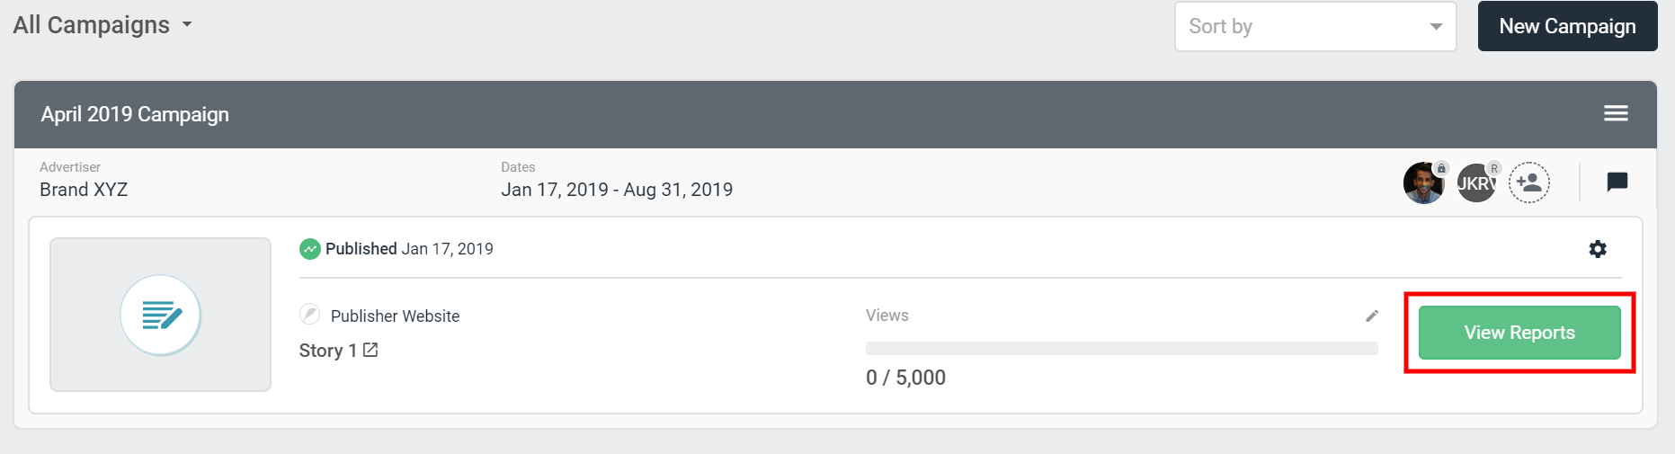
Task: Open the Sort by dropdown
Action: (x=1315, y=26)
